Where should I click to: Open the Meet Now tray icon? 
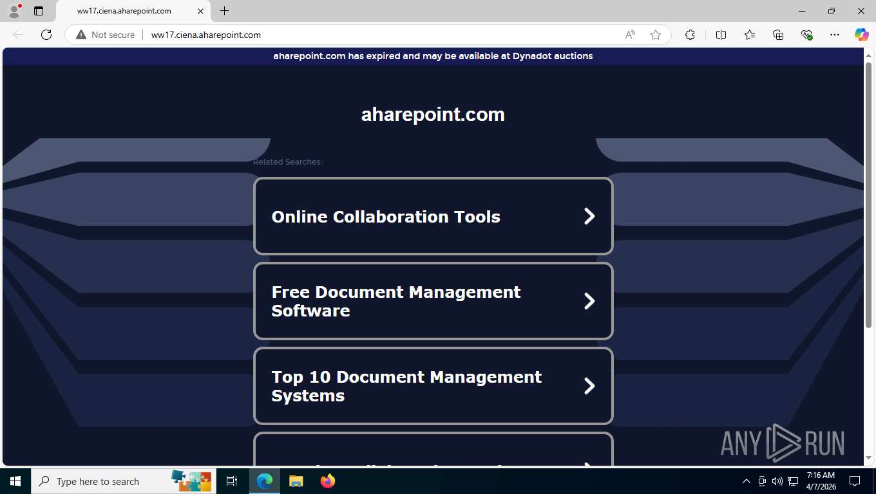761,481
